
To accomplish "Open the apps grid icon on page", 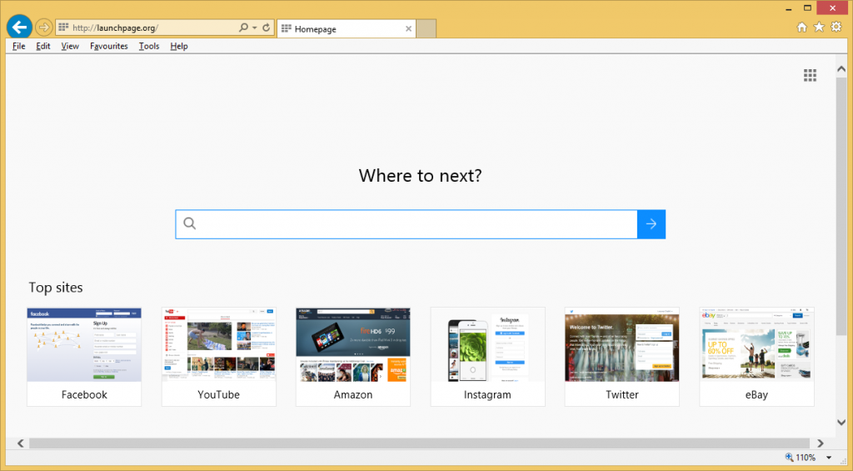I will (810, 75).
